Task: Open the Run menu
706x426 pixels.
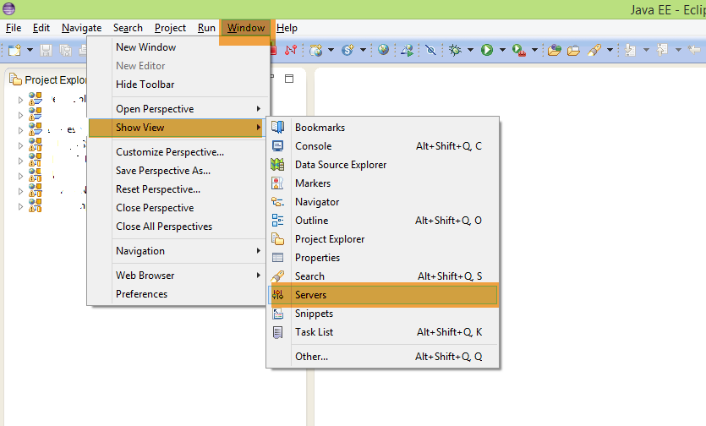Action: coord(206,28)
